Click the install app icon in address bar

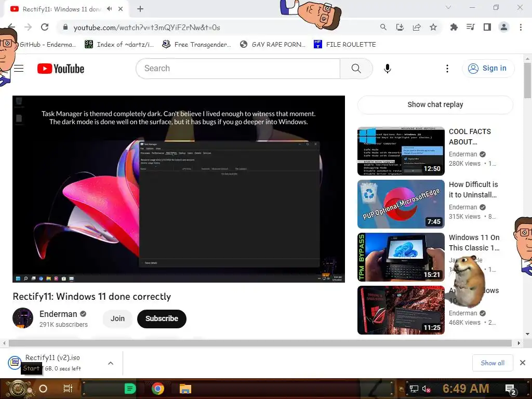point(400,27)
